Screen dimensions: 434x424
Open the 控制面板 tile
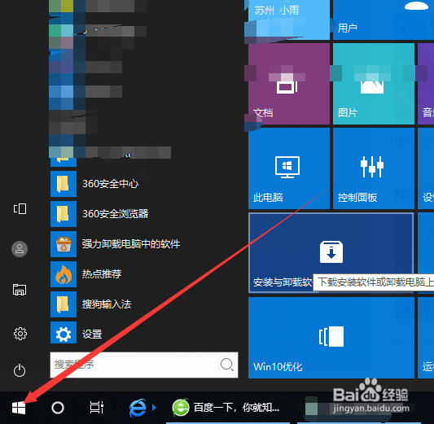[374, 168]
